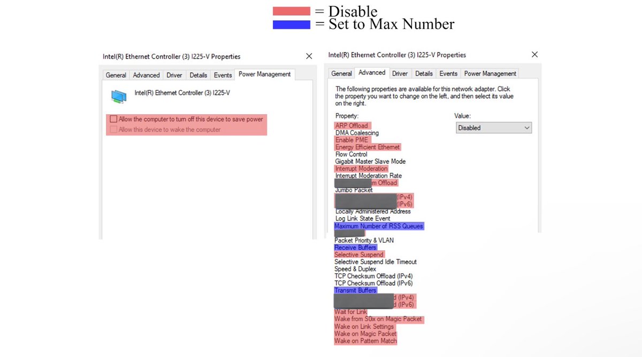
Task: Select the Speed & Duplex property
Action: pos(355,269)
